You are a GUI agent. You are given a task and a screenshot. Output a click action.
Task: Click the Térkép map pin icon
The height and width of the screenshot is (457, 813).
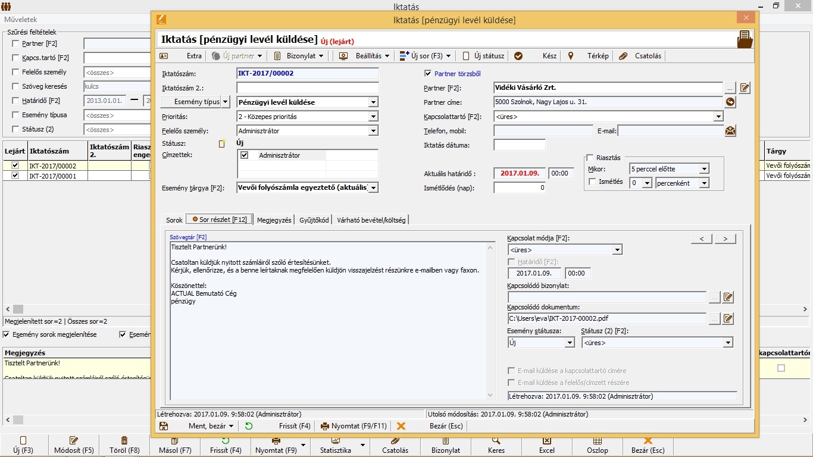(x=571, y=56)
